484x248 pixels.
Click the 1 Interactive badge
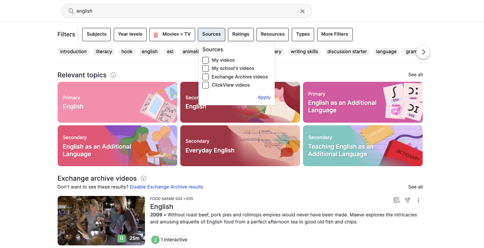[170, 240]
